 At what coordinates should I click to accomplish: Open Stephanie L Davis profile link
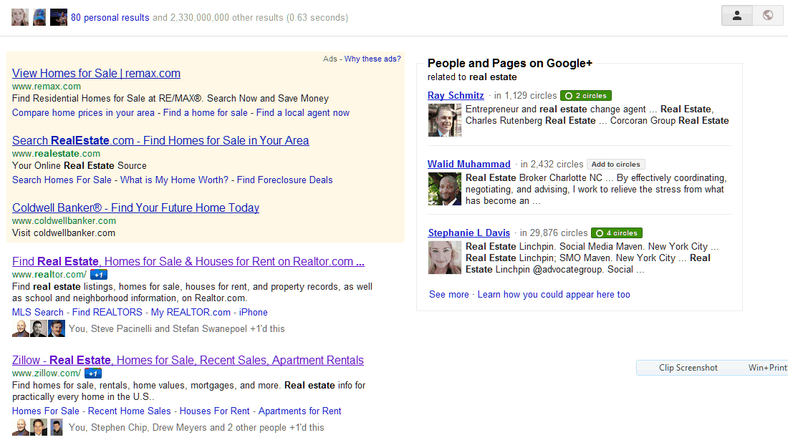469,233
